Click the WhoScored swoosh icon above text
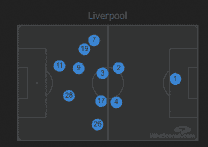The height and width of the screenshot is (147, 208). [x=183, y=130]
